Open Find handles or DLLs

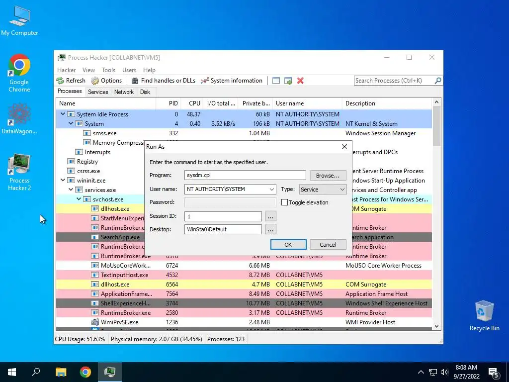pos(163,81)
